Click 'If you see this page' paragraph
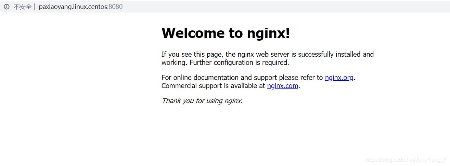450x166 pixels. coord(268,58)
